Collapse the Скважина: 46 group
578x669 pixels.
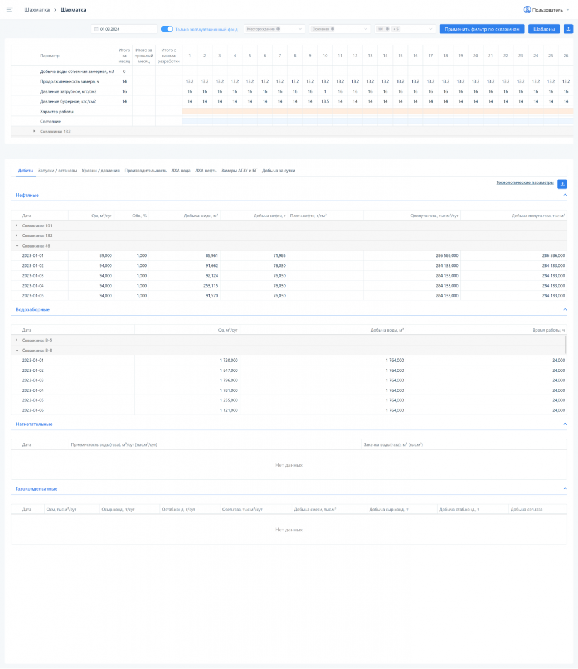point(17,245)
